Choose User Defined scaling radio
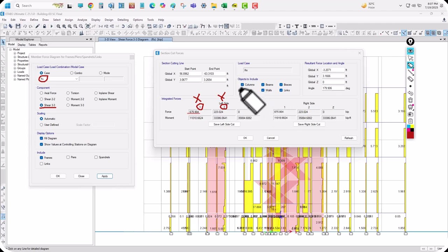The width and height of the screenshot is (448, 252). pos(41,125)
